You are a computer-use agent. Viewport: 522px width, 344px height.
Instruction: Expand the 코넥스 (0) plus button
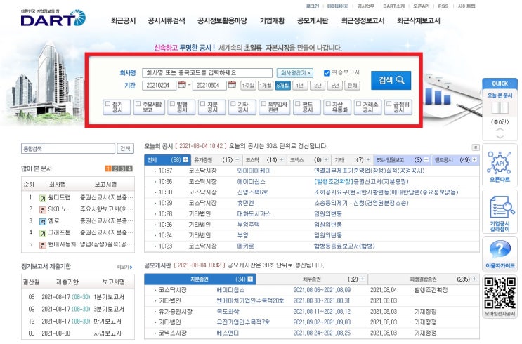point(326,159)
